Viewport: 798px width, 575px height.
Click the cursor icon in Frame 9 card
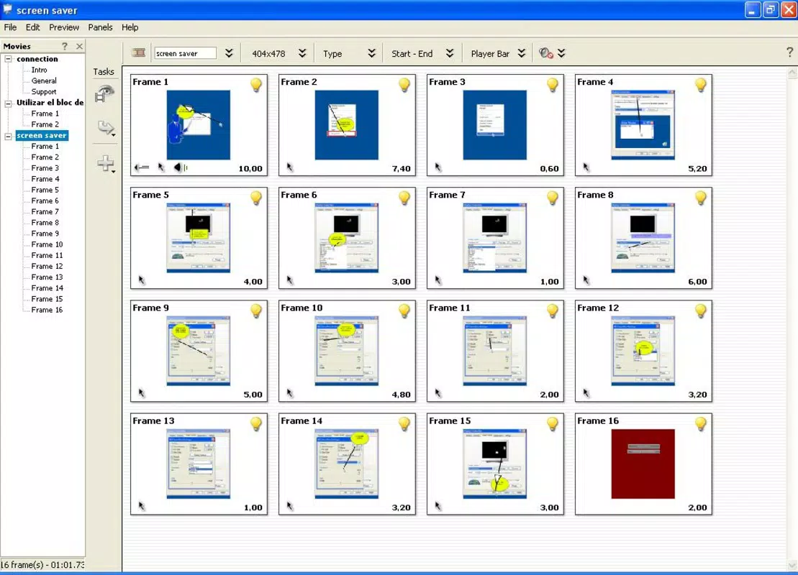[x=142, y=393]
